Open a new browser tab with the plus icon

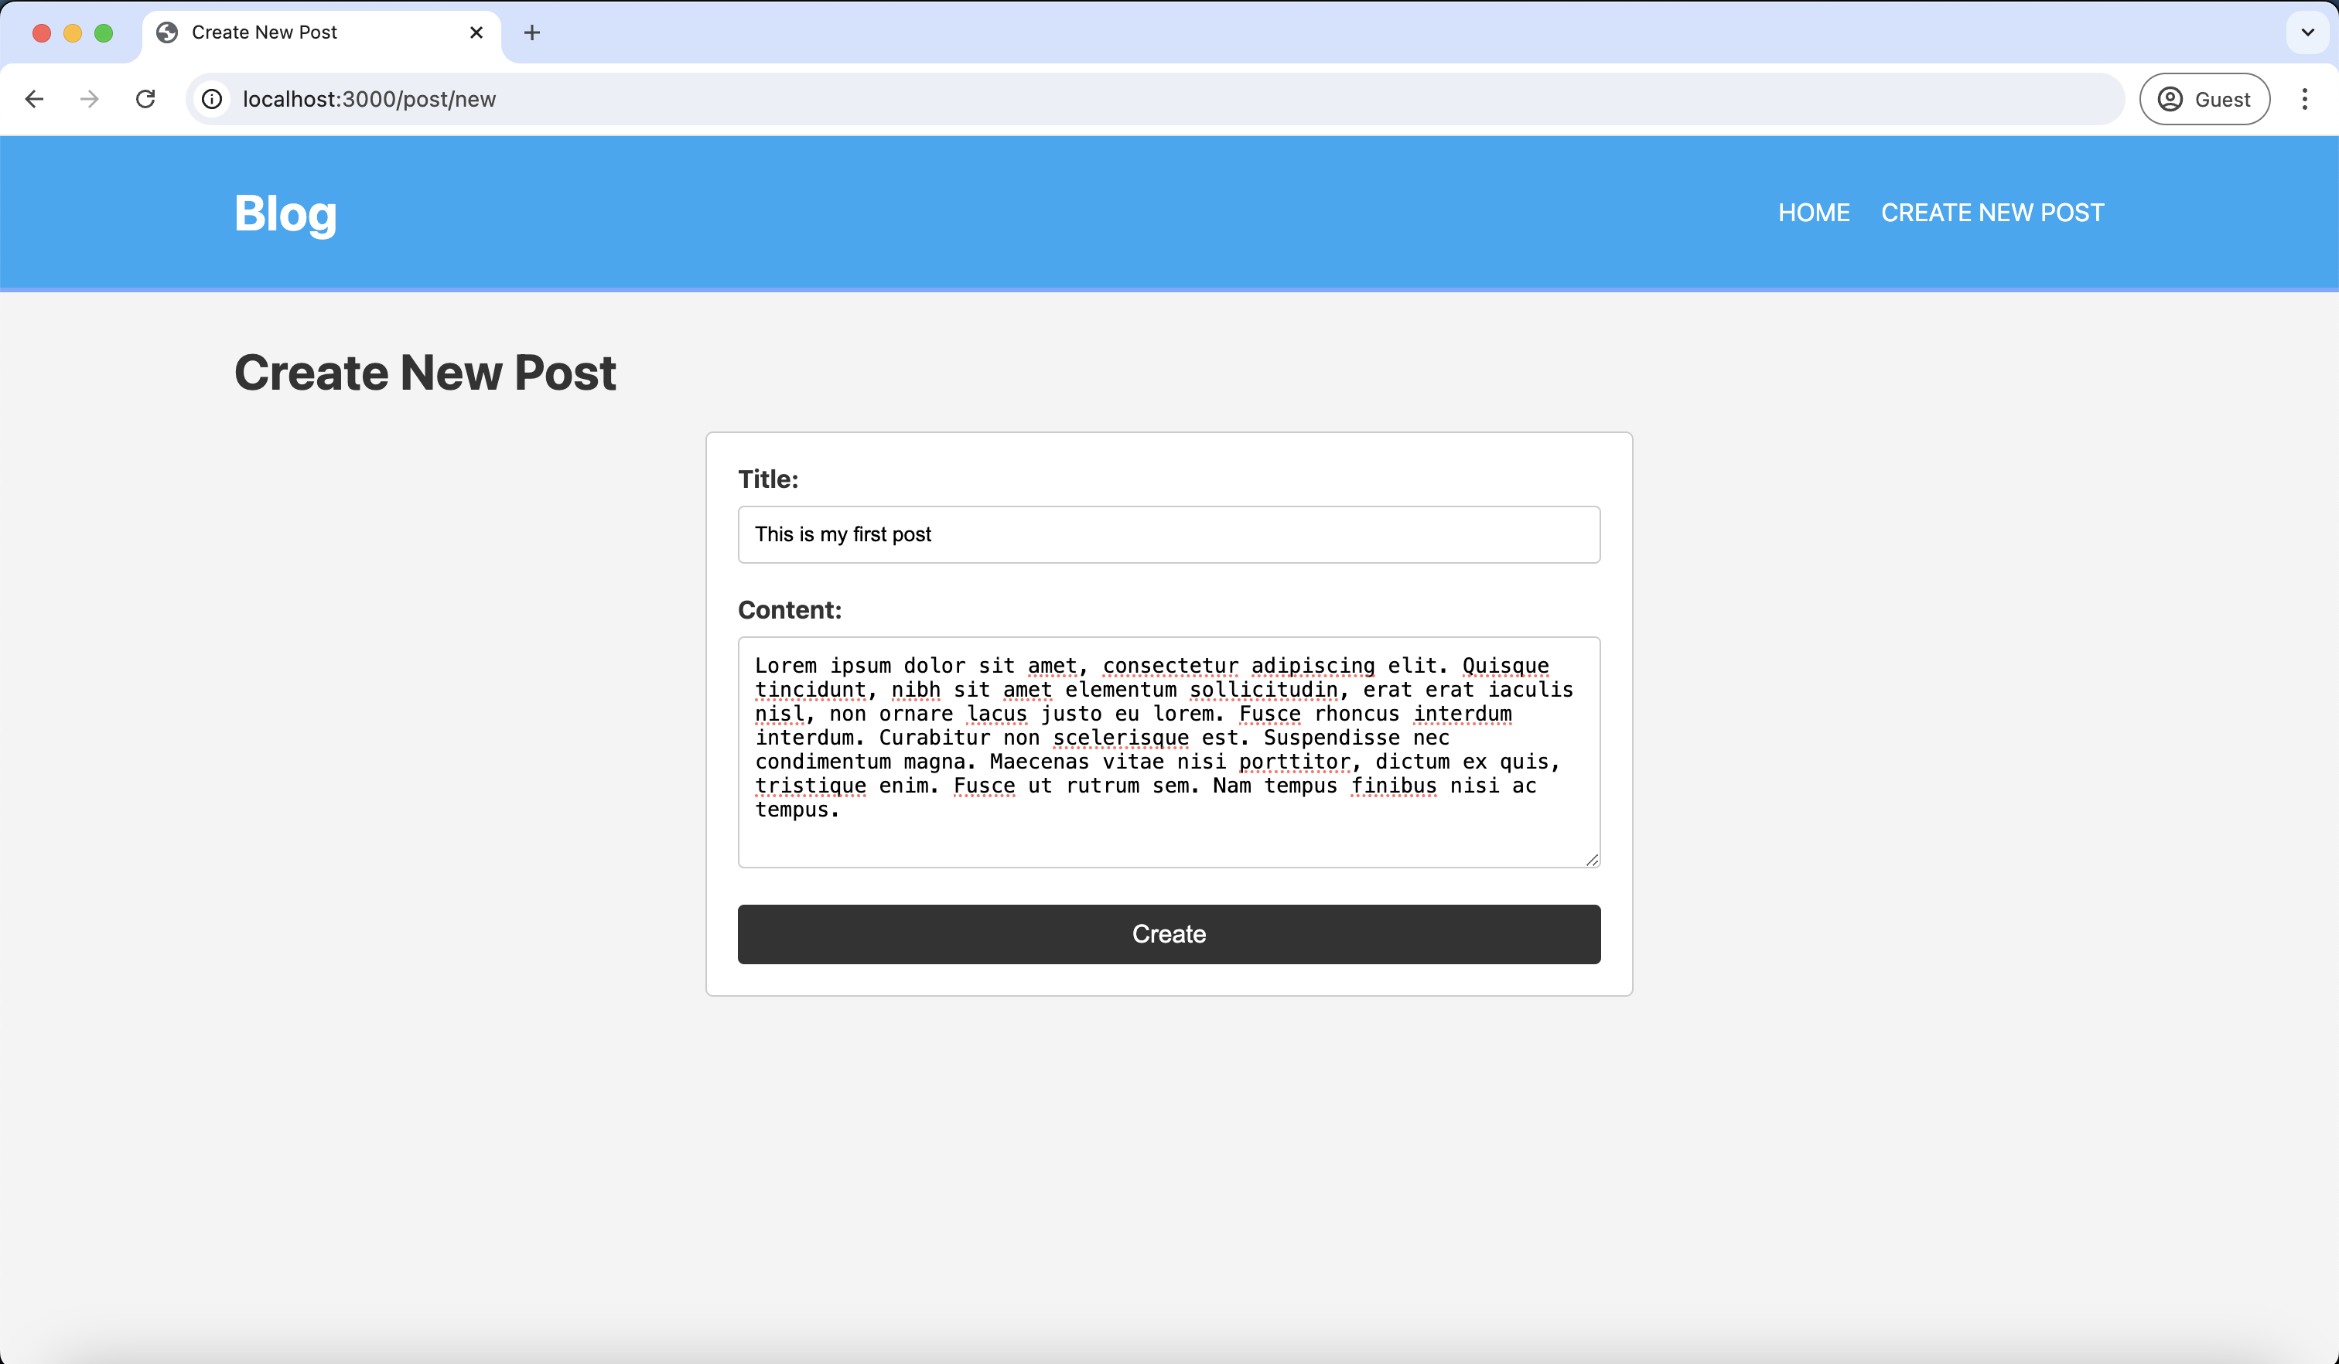pos(531,32)
